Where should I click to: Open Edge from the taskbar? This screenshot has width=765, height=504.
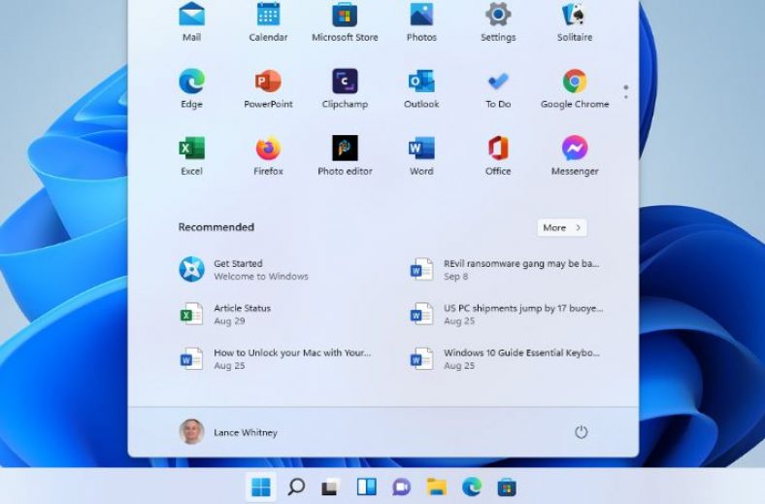pyautogui.click(x=472, y=487)
